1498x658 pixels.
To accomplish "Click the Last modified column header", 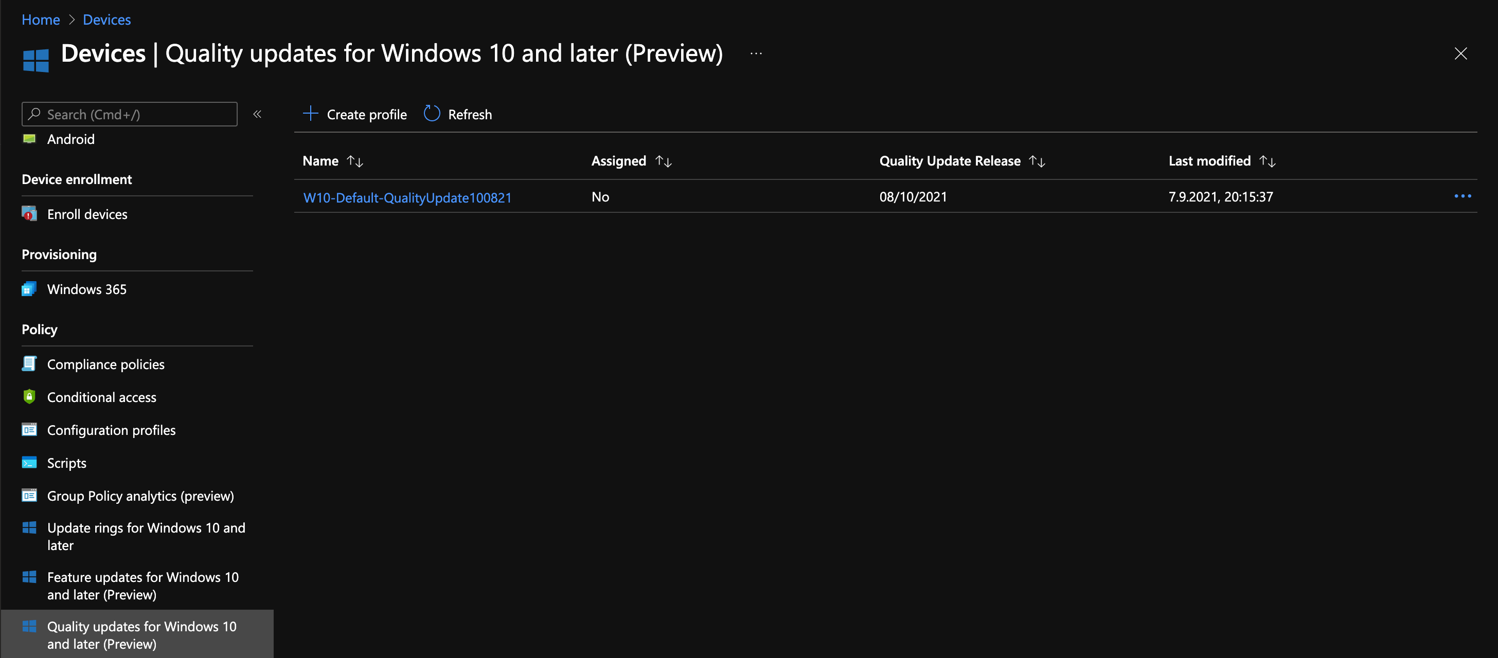I will pos(1209,161).
